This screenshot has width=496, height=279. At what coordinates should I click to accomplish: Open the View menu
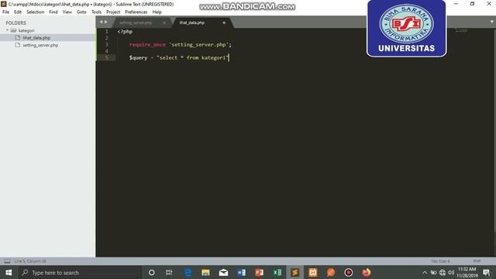pos(67,12)
